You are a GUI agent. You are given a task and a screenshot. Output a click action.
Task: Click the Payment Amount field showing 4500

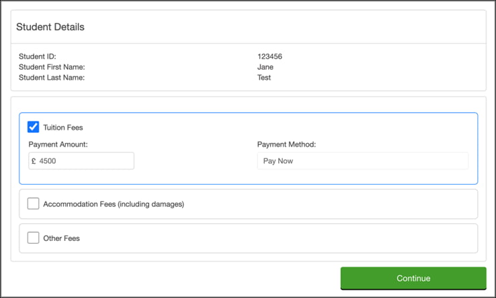pos(84,161)
